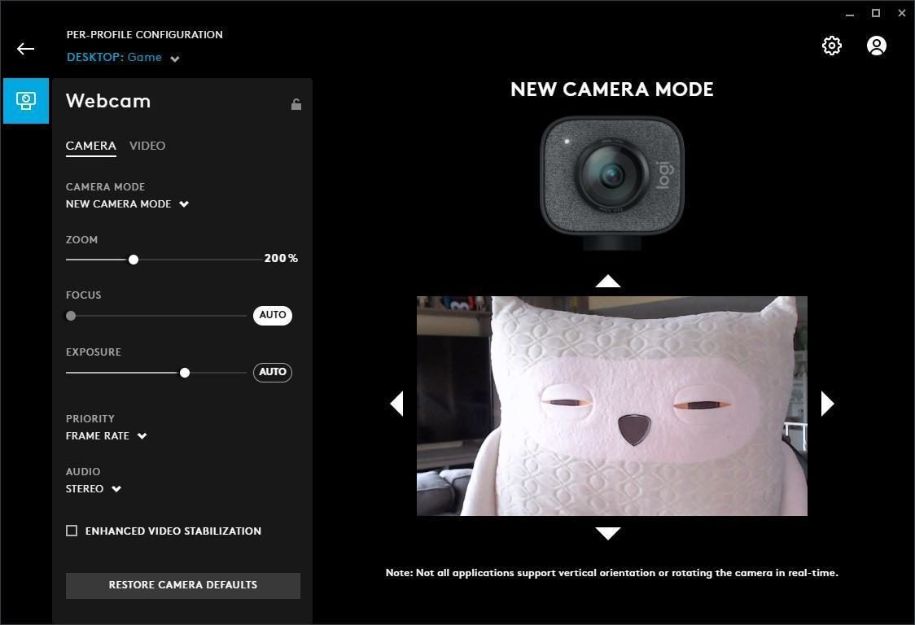915x625 pixels.
Task: Switch to the CAMERA tab
Action: click(91, 146)
